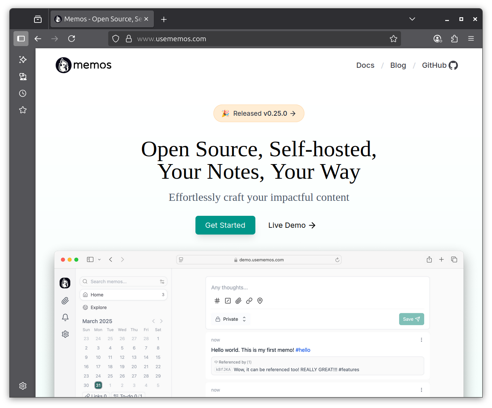Add a memo link relation icon
This screenshot has height=408, width=492.
[249, 301]
